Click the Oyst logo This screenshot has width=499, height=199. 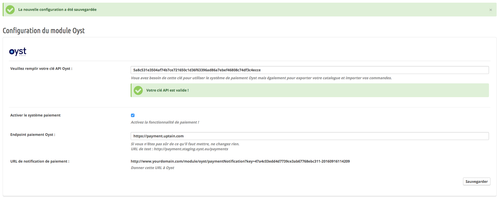[x=18, y=52]
